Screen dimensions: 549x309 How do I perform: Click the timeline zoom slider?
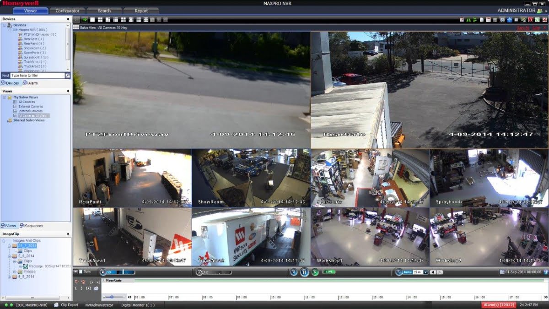[111, 297]
